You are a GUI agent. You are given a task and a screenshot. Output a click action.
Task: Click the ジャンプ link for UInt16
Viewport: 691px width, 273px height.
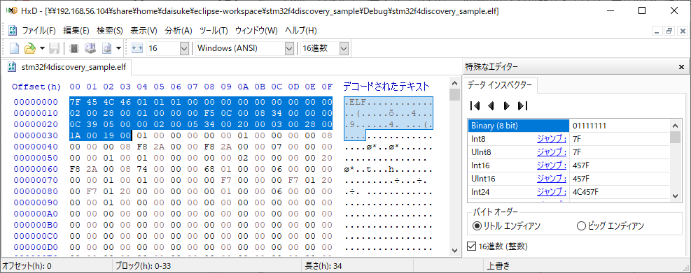[551, 179]
